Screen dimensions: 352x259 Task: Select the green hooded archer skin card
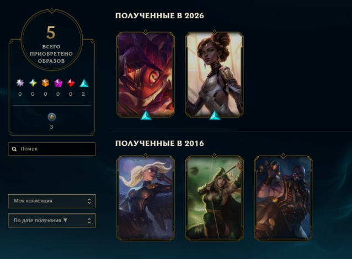click(x=215, y=198)
